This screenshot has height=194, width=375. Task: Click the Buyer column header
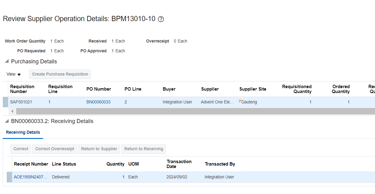(x=169, y=89)
